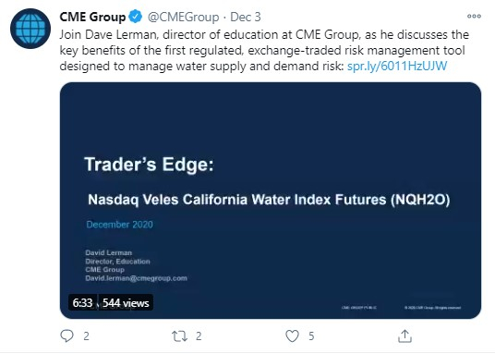Click the reply count number 2
This screenshot has height=354, width=495.
point(86,336)
